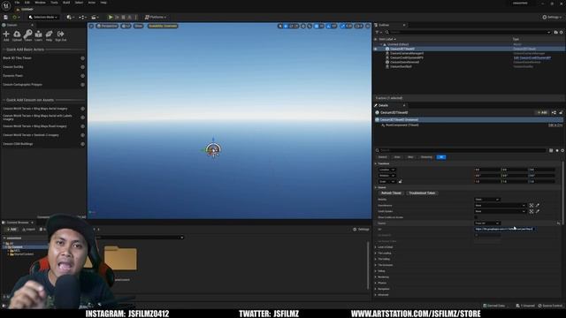
Task: Click the Cesium Upload cloud icon
Action: (x=17, y=35)
